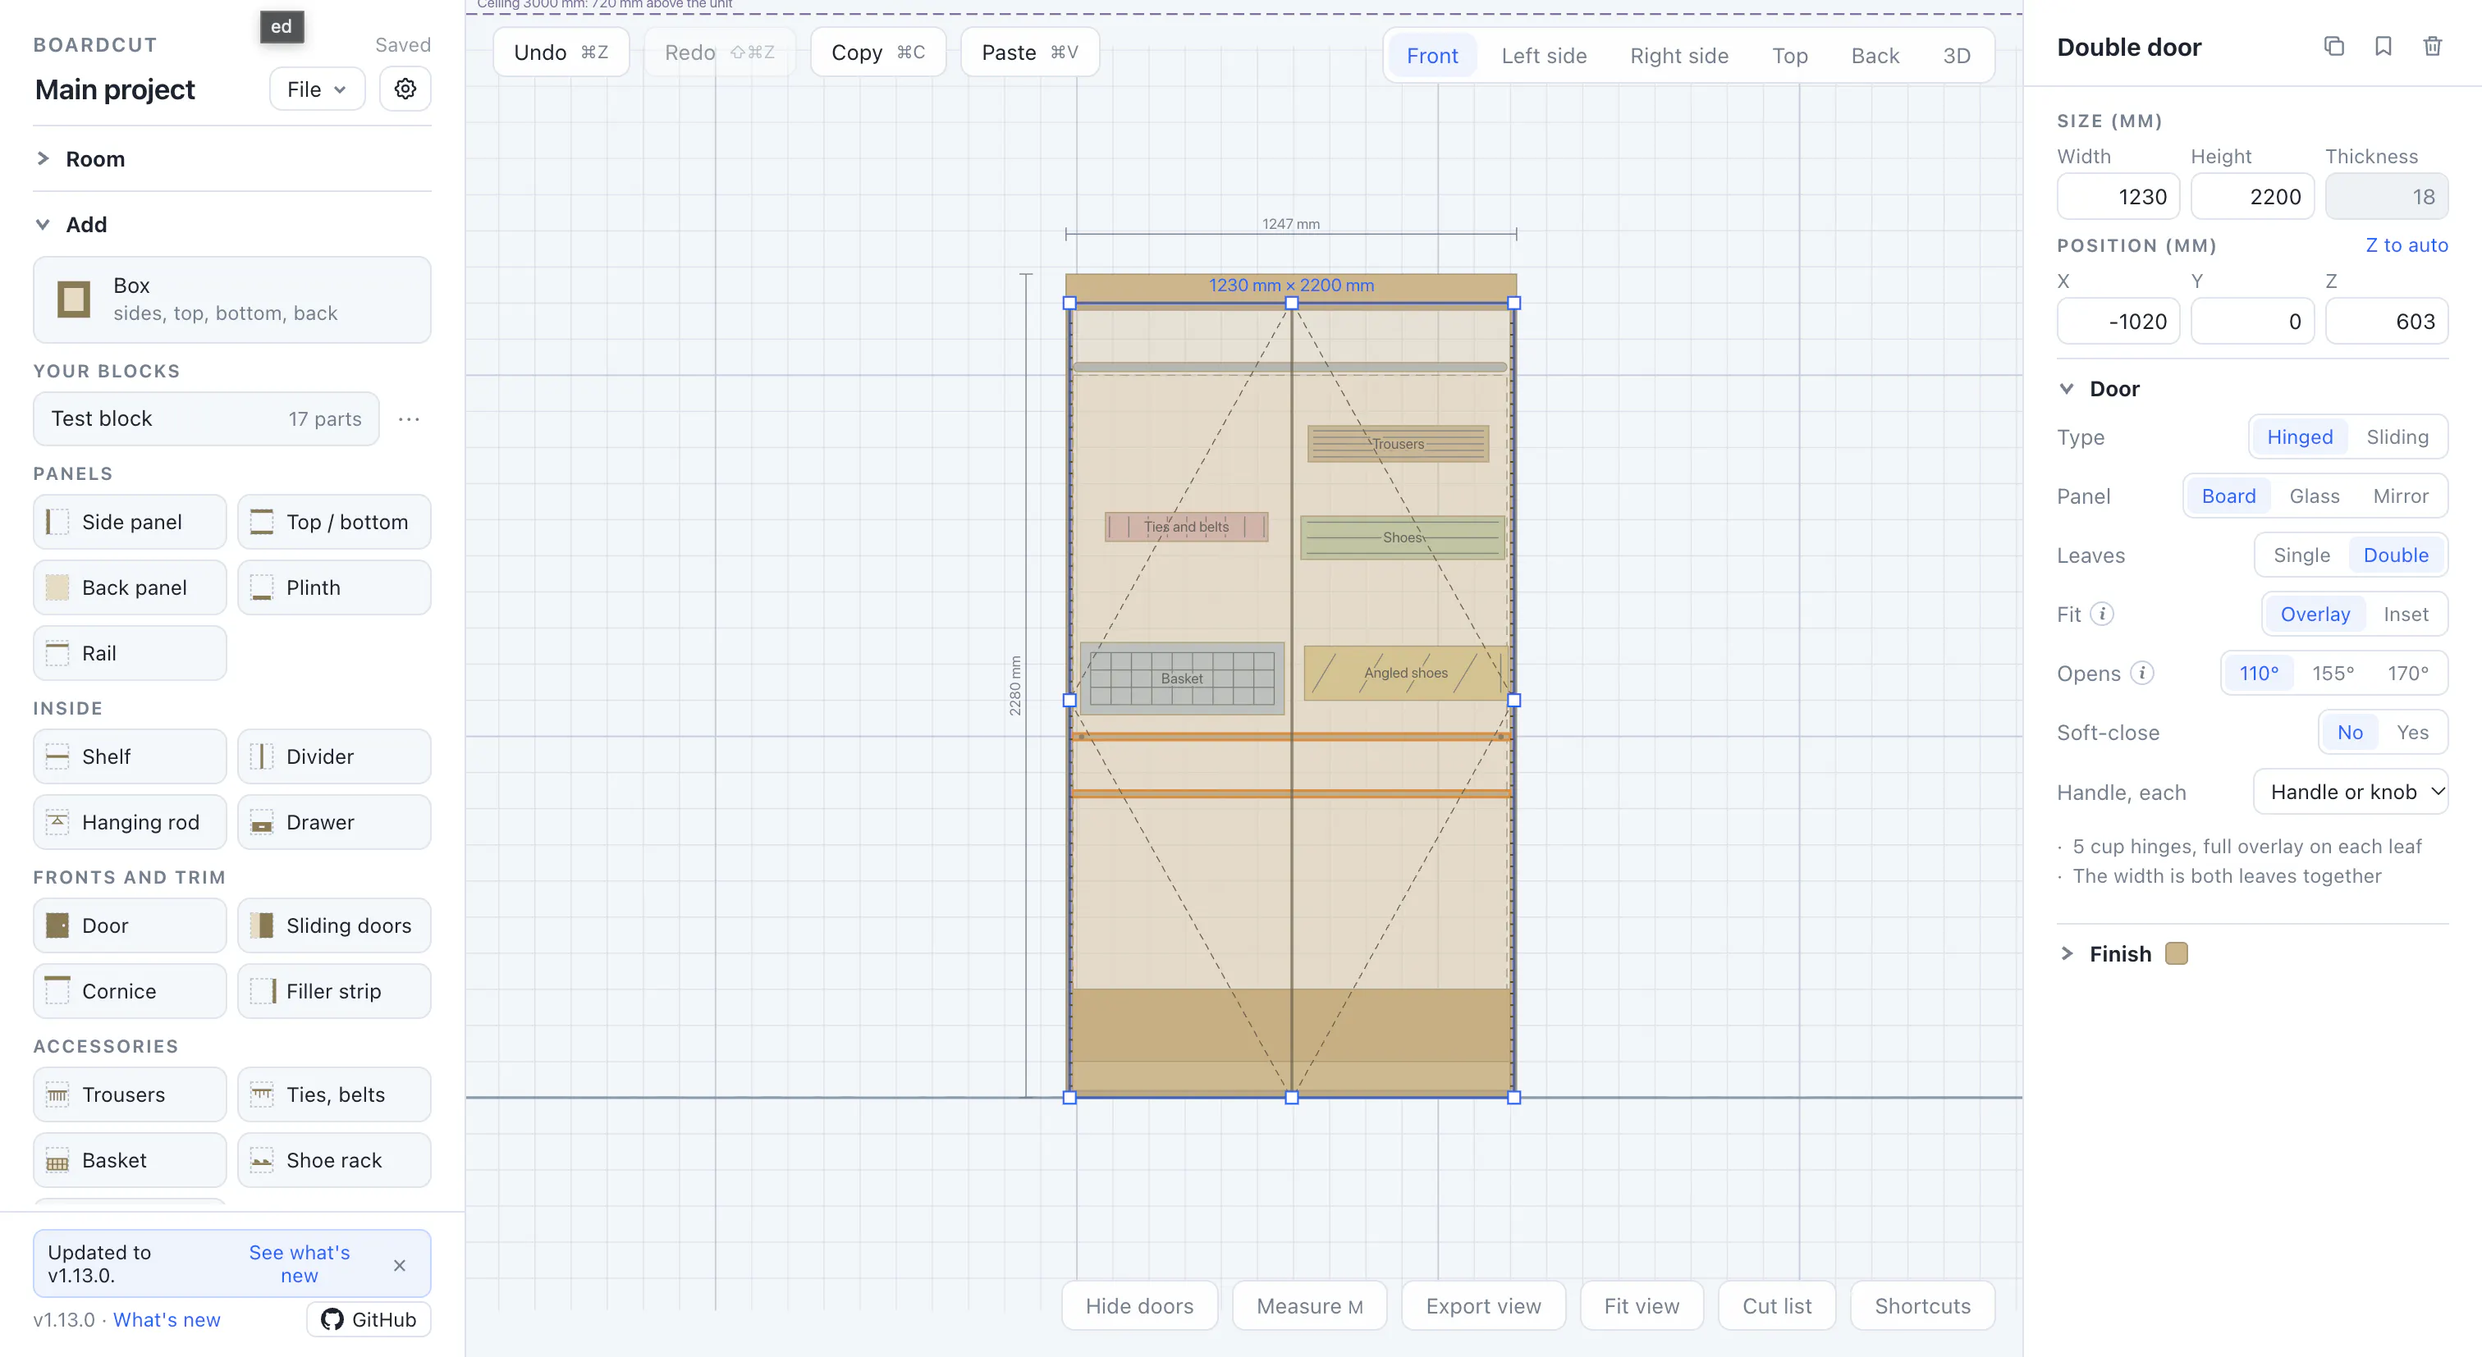Collapse the Add section

click(x=232, y=225)
